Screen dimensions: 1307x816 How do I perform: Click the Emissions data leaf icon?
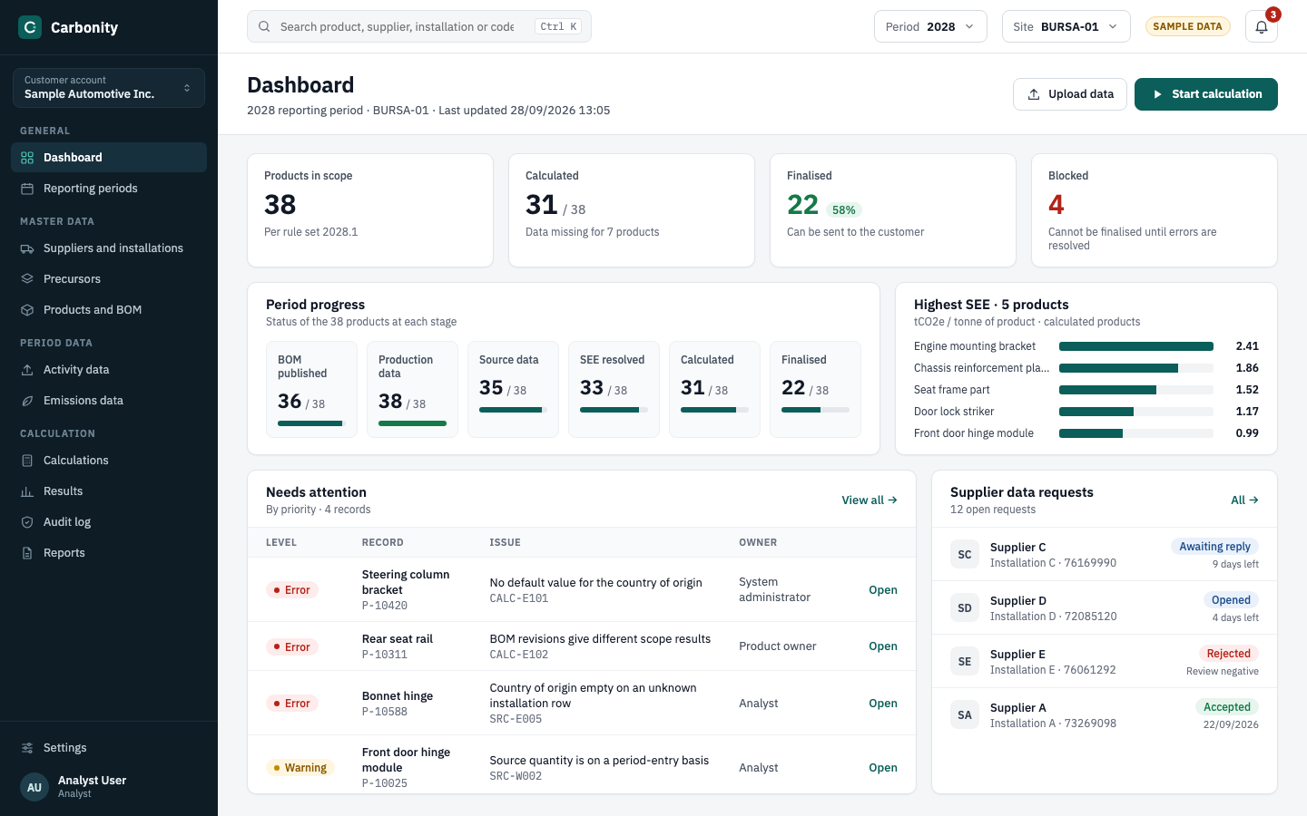(x=27, y=401)
